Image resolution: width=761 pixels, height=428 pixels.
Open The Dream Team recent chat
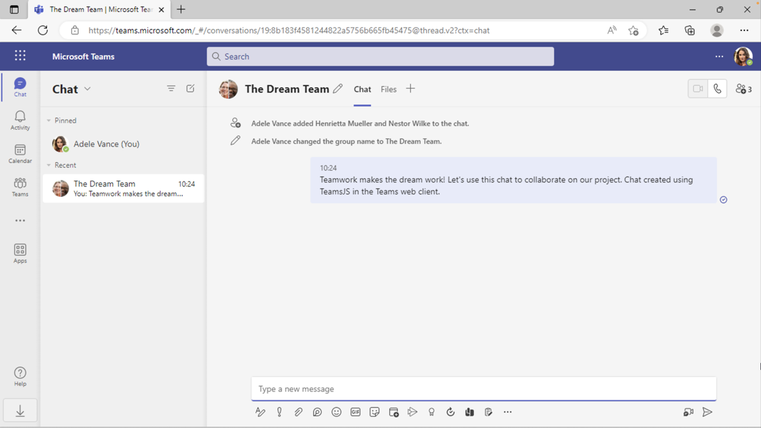[123, 188]
